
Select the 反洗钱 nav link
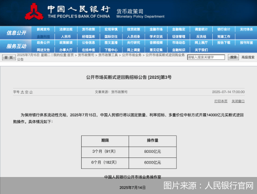201,37
